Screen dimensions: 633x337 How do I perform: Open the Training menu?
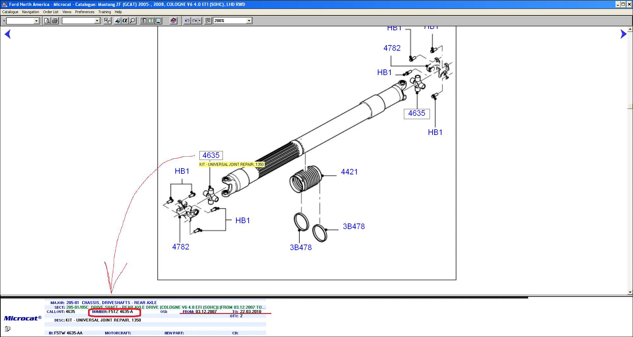[105, 12]
